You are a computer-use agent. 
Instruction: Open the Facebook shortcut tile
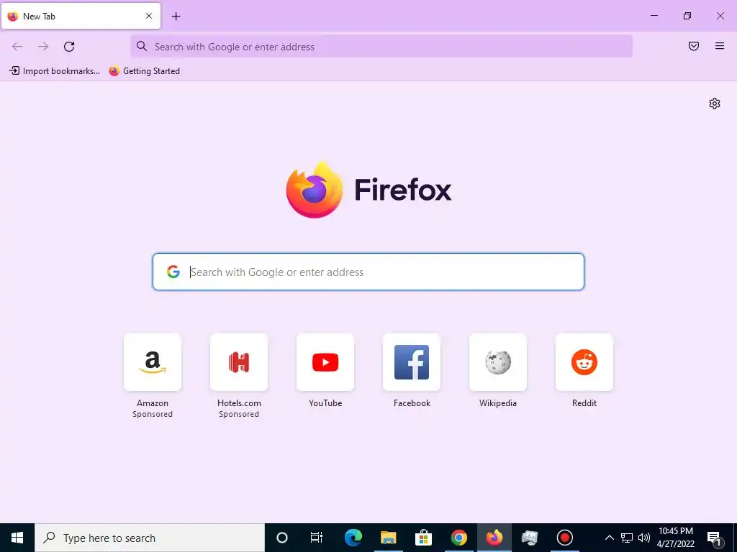point(412,362)
